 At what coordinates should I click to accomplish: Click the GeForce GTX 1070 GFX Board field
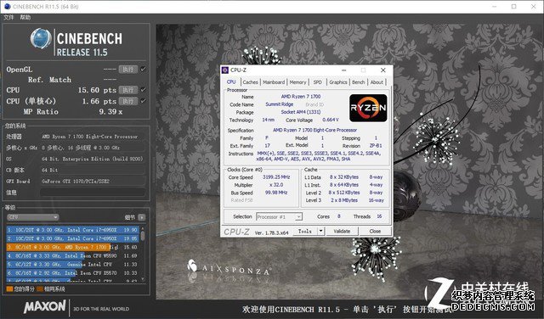coord(93,182)
